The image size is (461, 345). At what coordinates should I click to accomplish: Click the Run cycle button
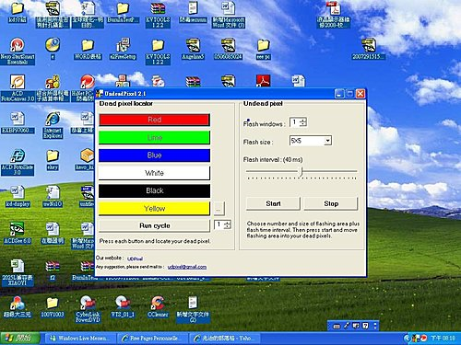pyautogui.click(x=154, y=225)
